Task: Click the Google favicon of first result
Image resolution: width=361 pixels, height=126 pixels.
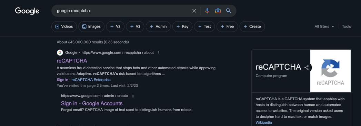Action: [60, 53]
